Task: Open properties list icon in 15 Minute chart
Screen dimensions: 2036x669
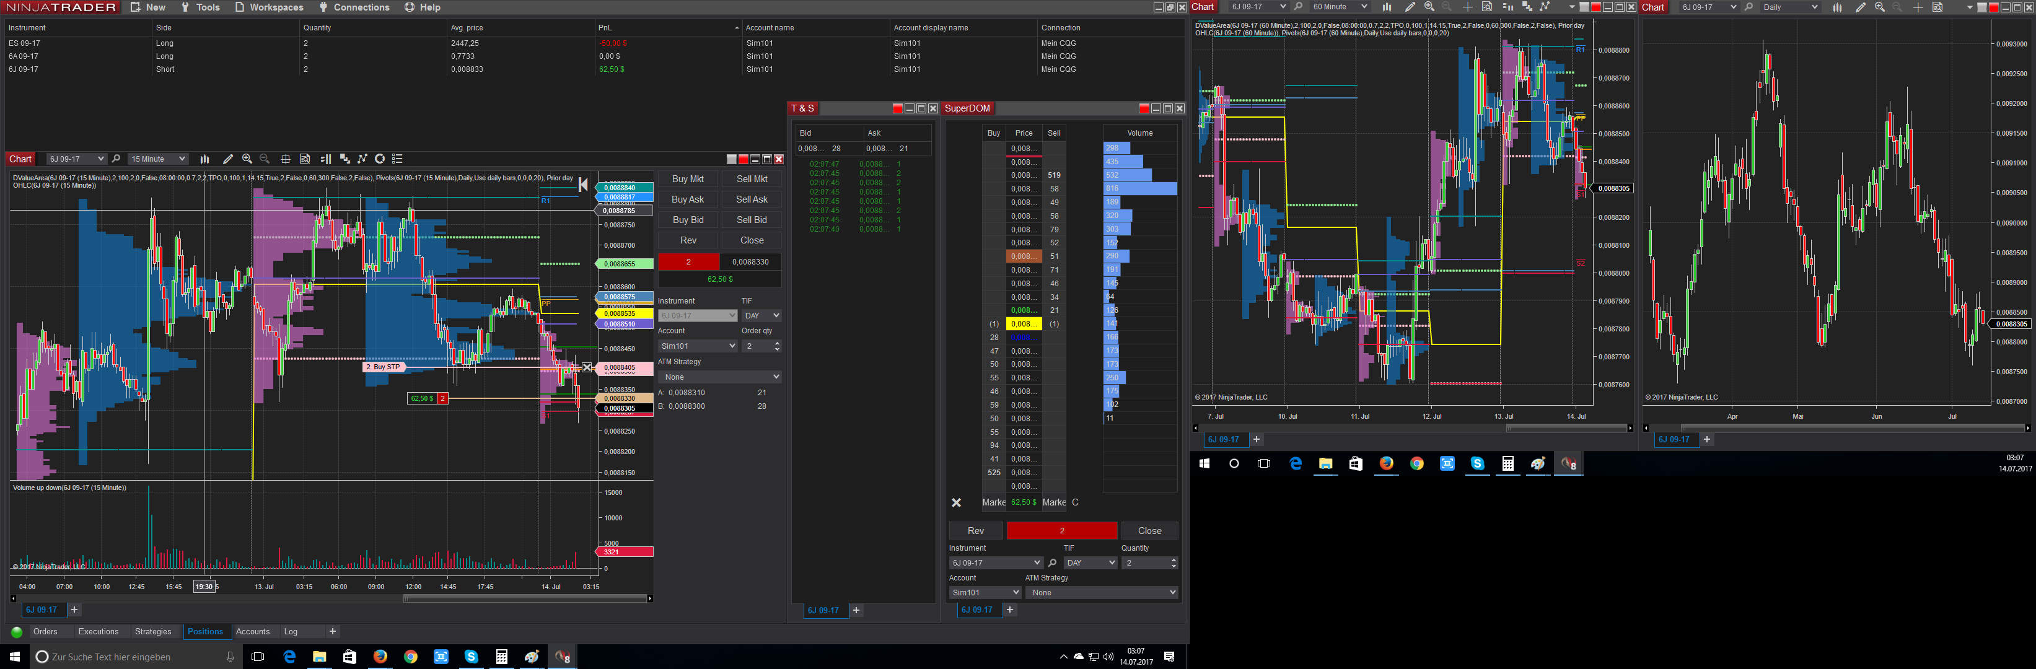Action: (x=398, y=159)
